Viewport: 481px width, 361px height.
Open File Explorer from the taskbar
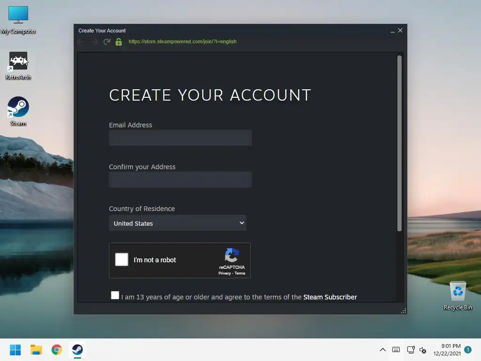(x=36, y=350)
